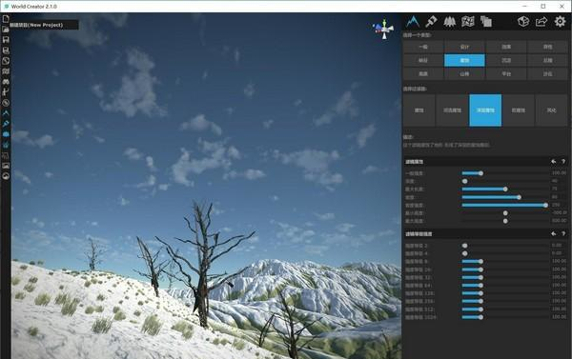Toggle the blue mountain peak icon in sidebar
The width and height of the screenshot is (572, 359).
coord(6,113)
